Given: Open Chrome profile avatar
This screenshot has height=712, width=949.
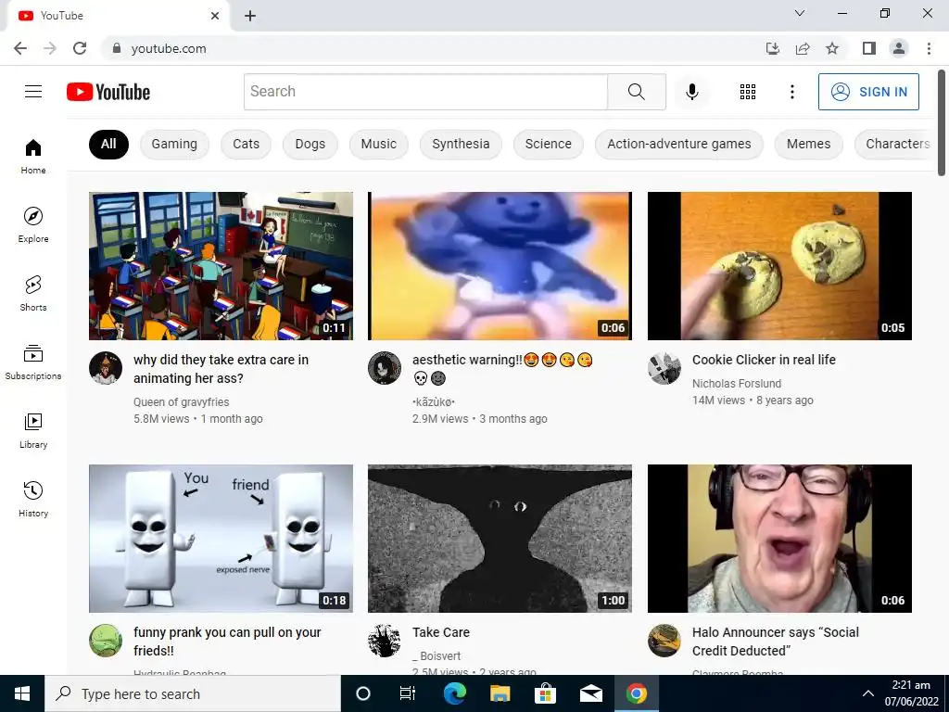Looking at the screenshot, I should click(899, 48).
